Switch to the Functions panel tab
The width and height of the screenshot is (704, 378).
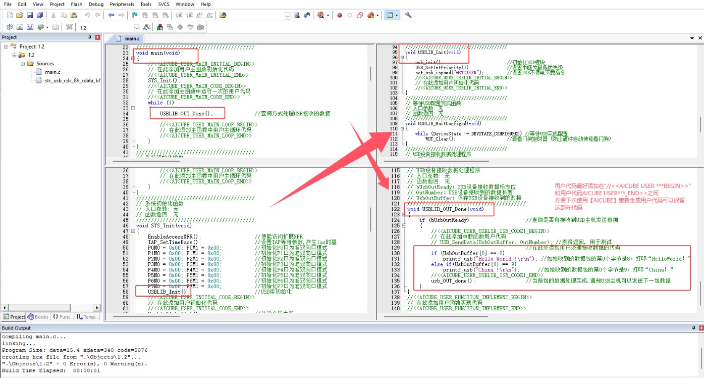coord(63,317)
